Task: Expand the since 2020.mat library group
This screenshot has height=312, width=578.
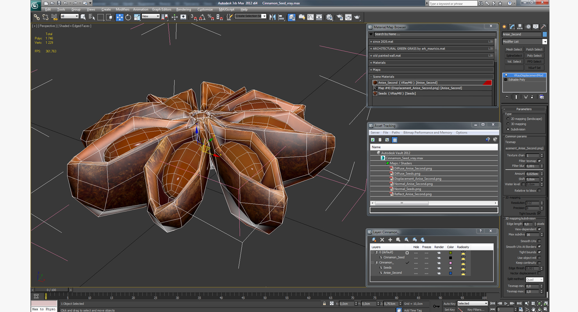Action: tap(371, 42)
